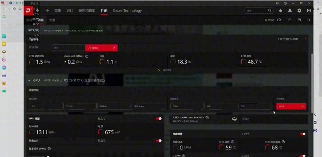The image size is (322, 157).
Task: Click yellow star icon in browser sidebar
Action: click(4, 44)
